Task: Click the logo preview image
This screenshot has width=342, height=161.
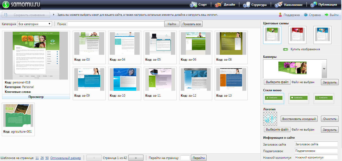Action: tap(270, 119)
